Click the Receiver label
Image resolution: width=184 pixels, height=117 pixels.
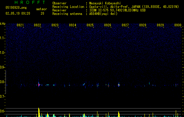click(59, 10)
